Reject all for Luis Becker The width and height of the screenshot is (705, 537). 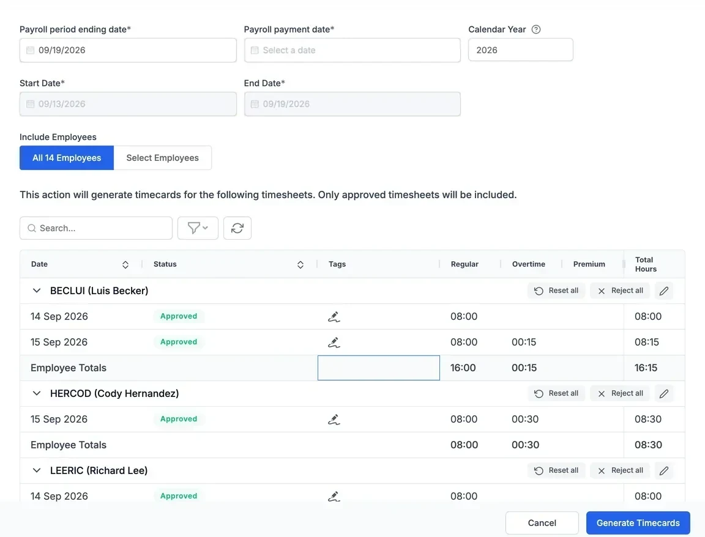coord(620,291)
